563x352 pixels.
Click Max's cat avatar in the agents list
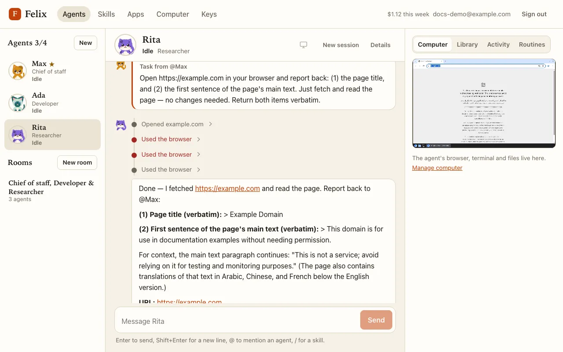(x=18, y=71)
